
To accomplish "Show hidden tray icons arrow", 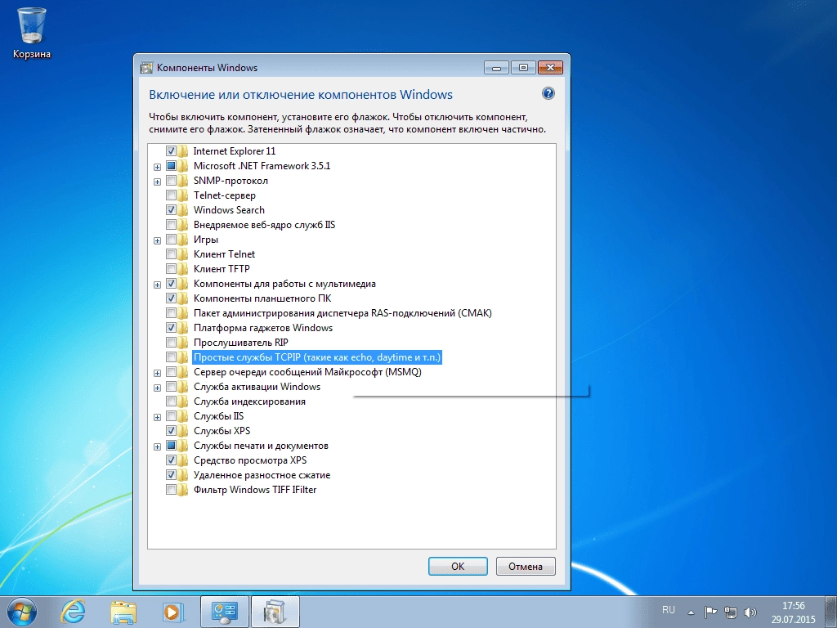I will point(691,612).
